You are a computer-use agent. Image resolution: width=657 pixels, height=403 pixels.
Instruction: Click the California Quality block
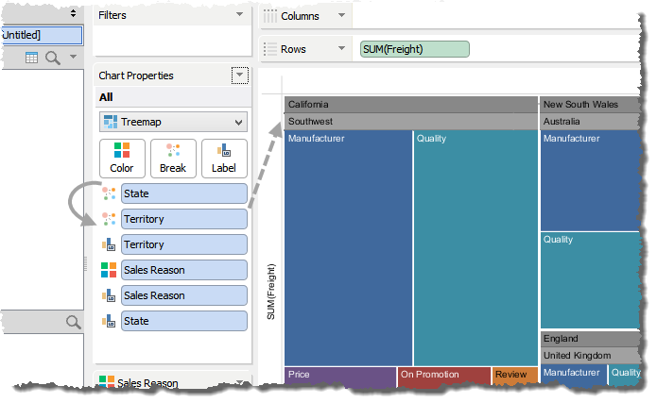coord(475,248)
